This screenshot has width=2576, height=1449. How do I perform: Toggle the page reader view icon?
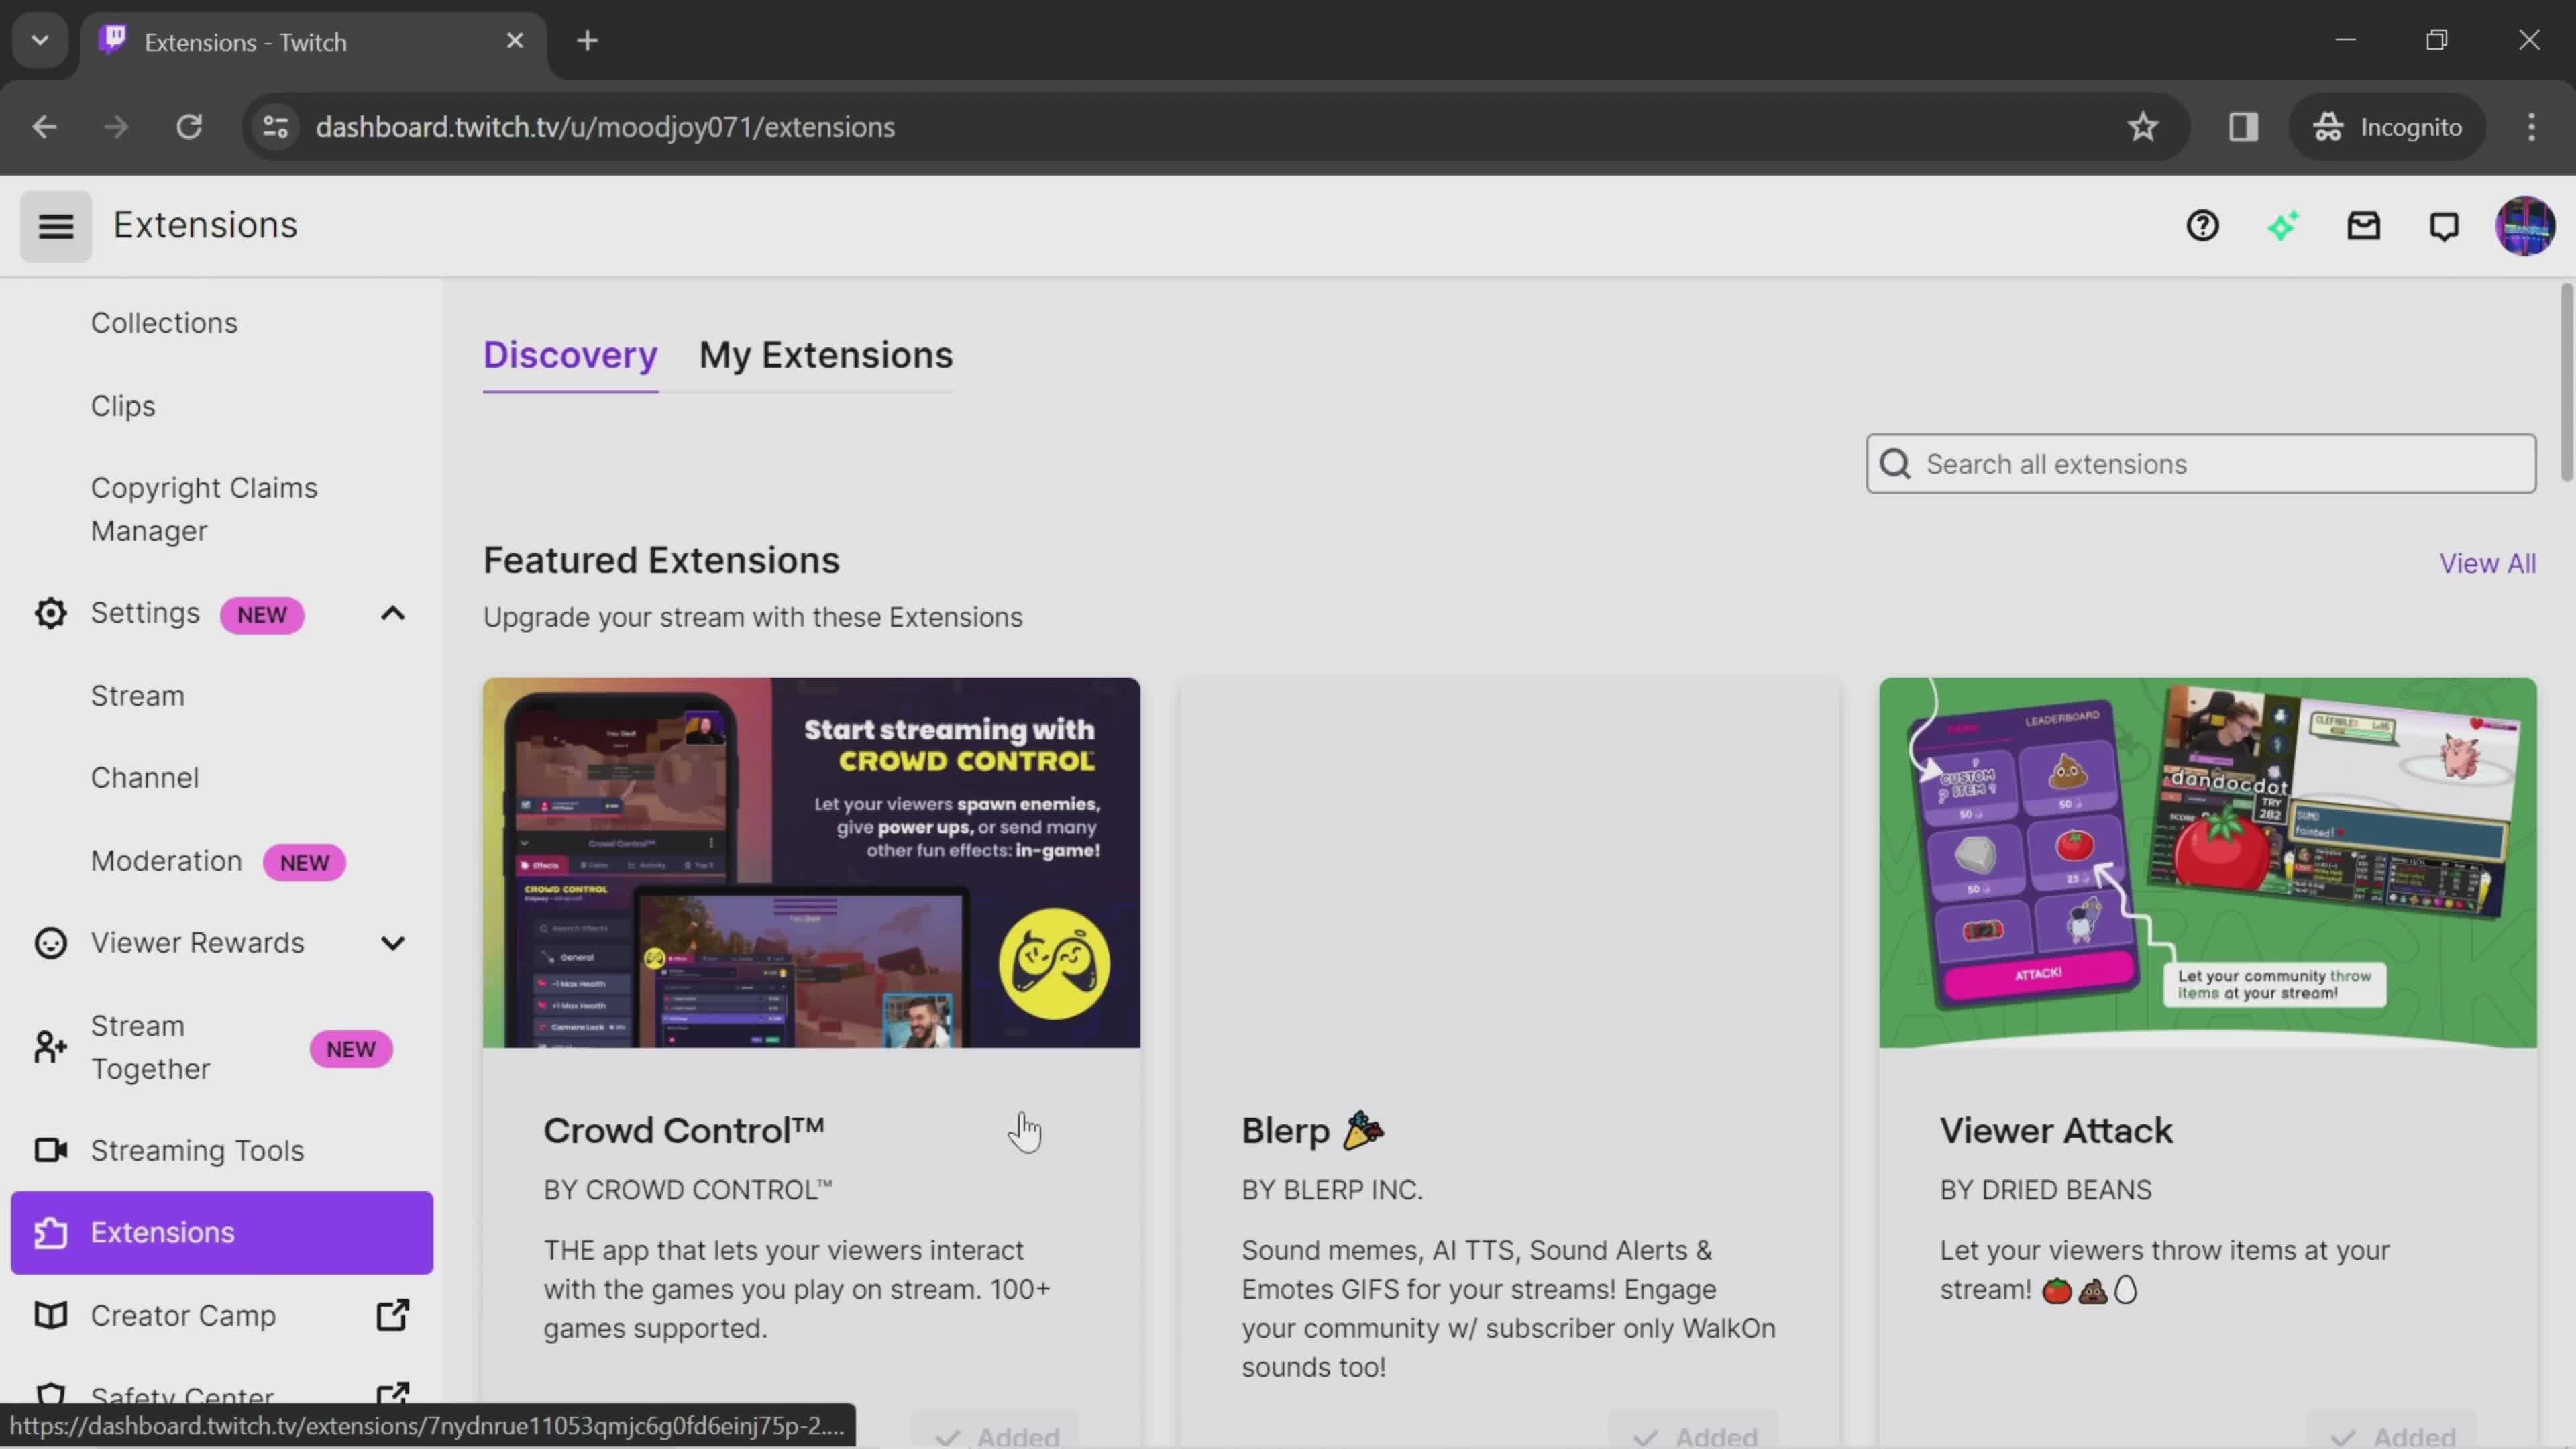(2243, 125)
